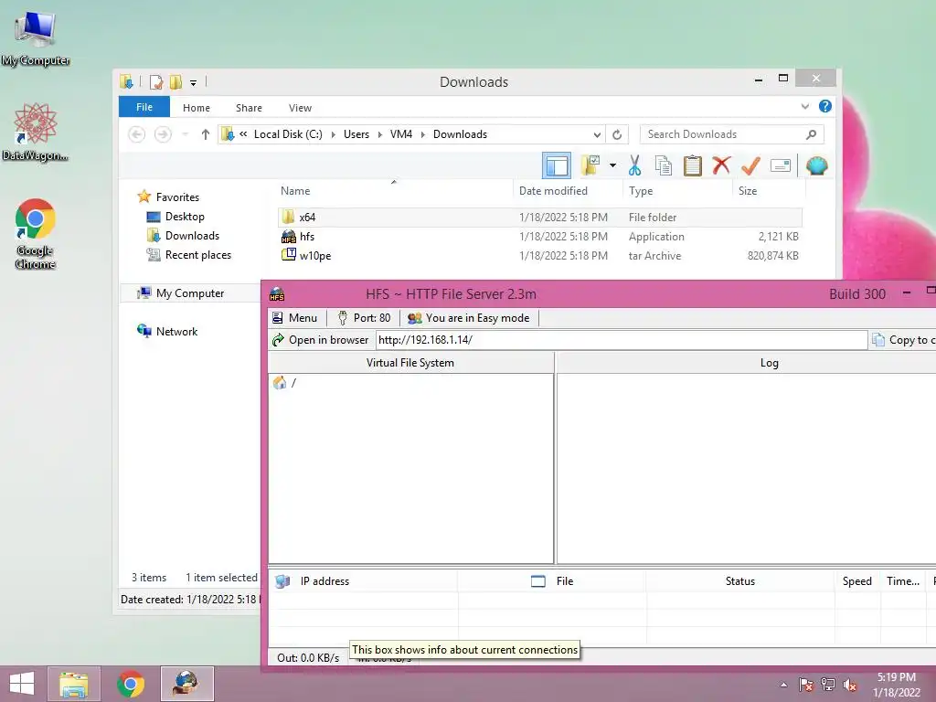Image resolution: width=936 pixels, height=702 pixels.
Task: Click the Copy icon in Explorer toolbar
Action: click(x=664, y=165)
